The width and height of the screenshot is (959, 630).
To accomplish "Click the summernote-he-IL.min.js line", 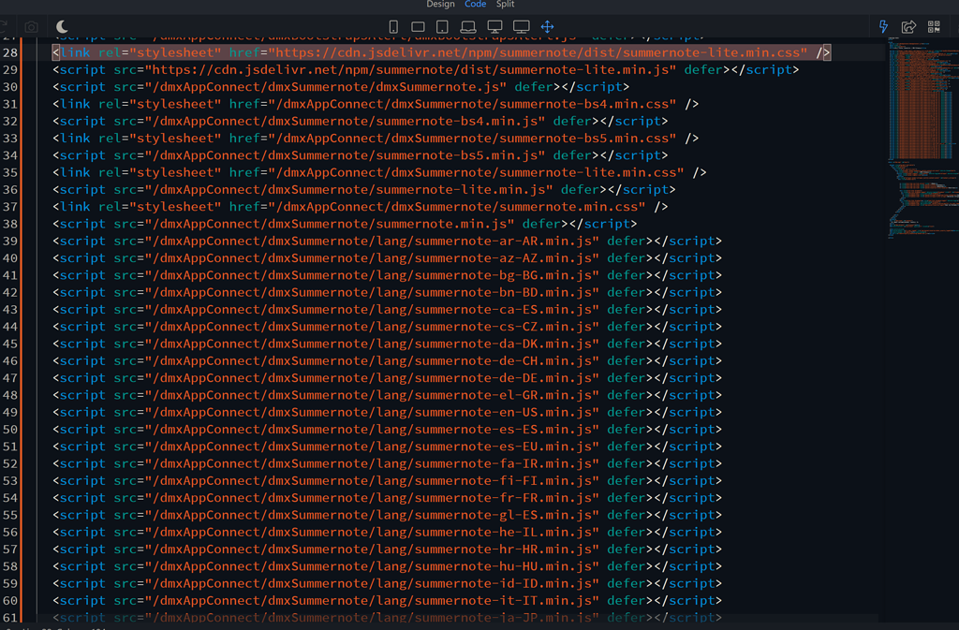I will (x=387, y=532).
